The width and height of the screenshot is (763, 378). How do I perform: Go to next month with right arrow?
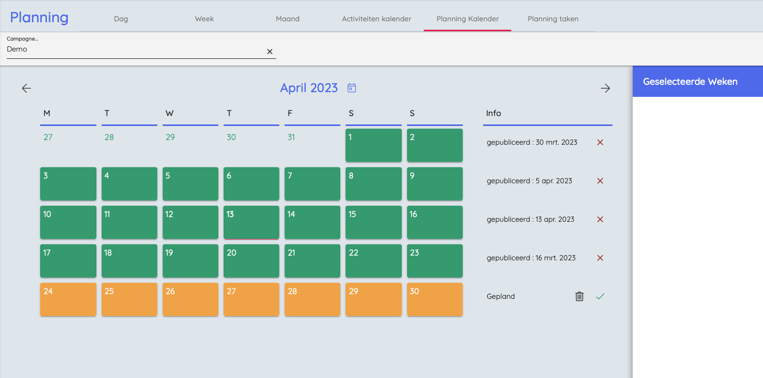(605, 89)
